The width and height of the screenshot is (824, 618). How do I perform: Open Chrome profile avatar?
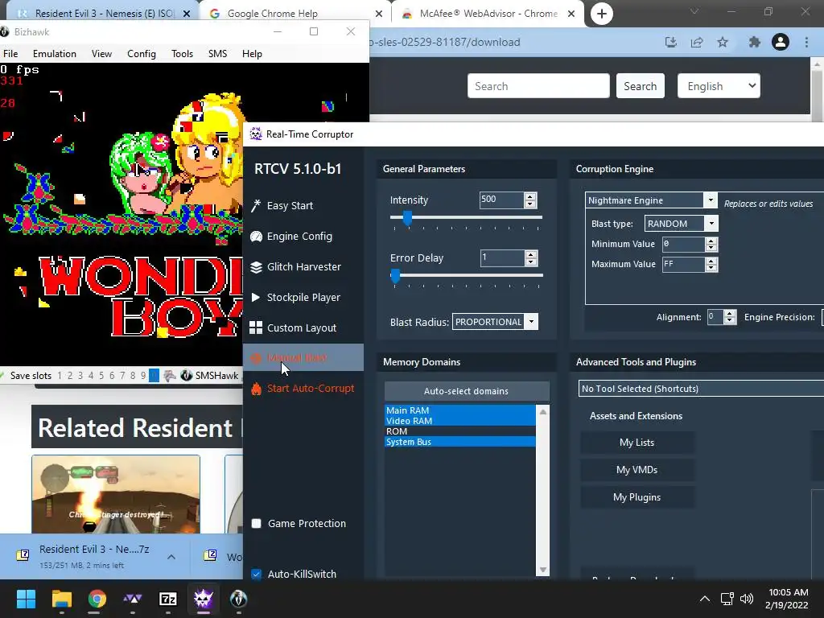pyautogui.click(x=781, y=42)
